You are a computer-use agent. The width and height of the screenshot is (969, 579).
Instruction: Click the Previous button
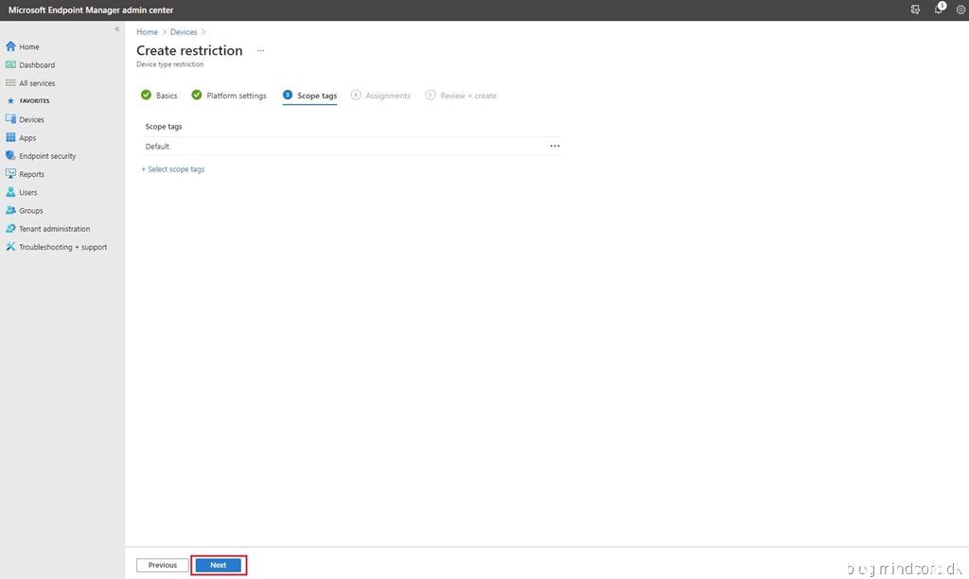coord(162,565)
